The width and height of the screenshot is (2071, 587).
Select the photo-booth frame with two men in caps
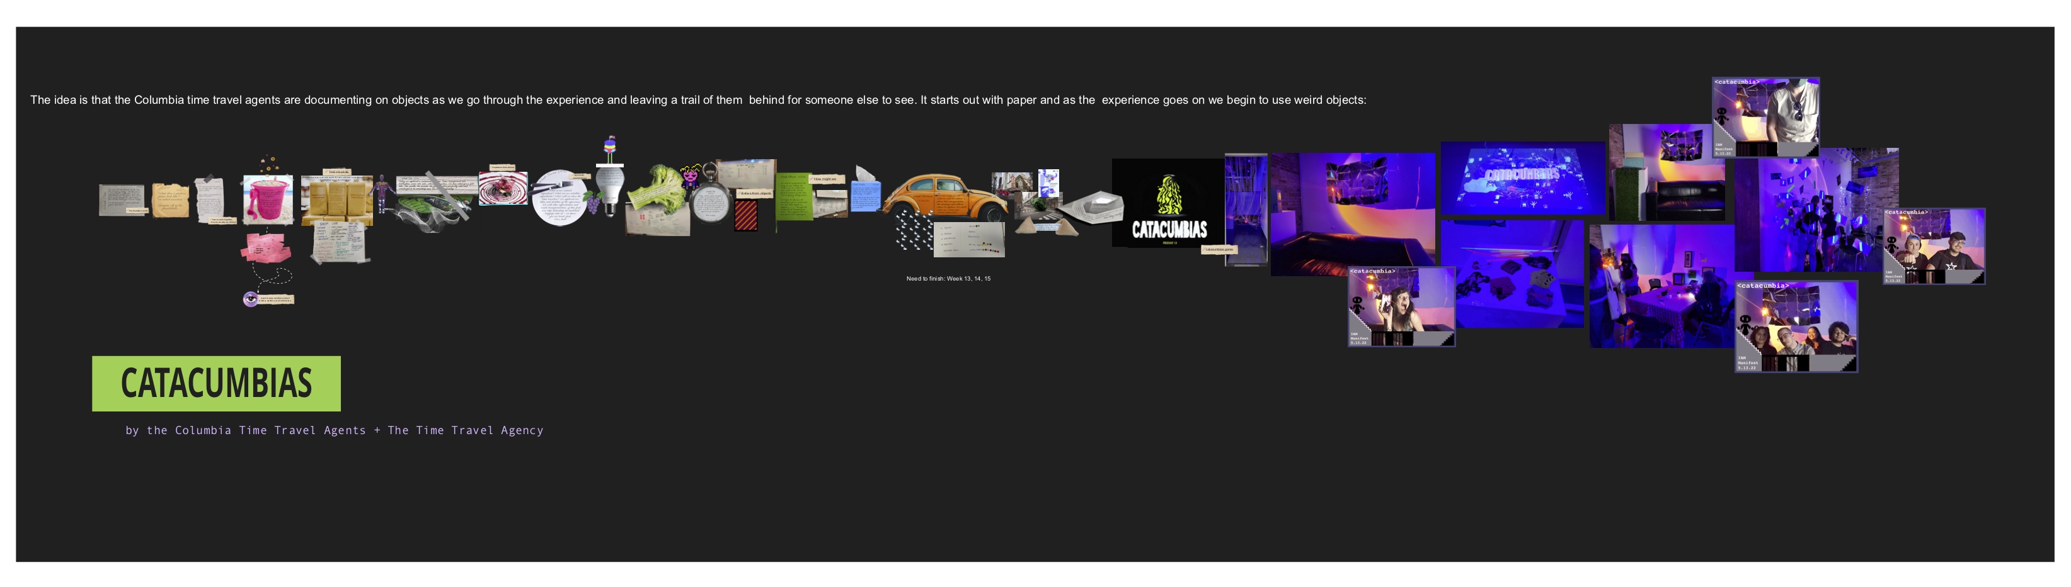coord(1934,247)
